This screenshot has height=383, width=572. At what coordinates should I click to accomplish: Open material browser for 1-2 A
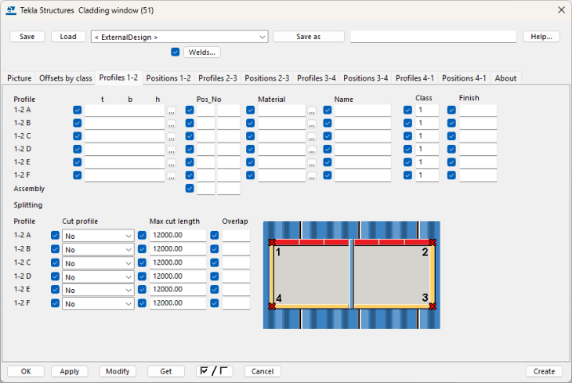click(x=312, y=111)
